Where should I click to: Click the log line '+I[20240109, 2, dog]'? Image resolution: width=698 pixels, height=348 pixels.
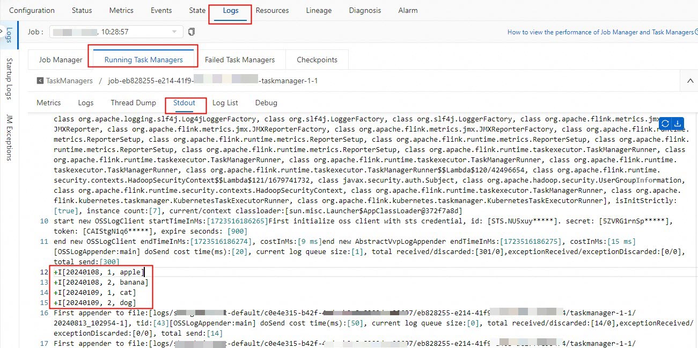(94, 303)
